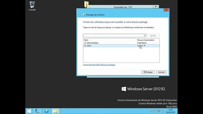Click the Niveau d'autorisation column header
Screen dimensions: 203x114
tap(146, 40)
